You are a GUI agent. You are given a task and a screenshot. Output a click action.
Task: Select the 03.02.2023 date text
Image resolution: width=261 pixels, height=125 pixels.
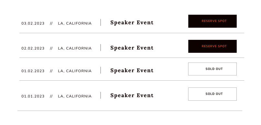click(x=33, y=23)
